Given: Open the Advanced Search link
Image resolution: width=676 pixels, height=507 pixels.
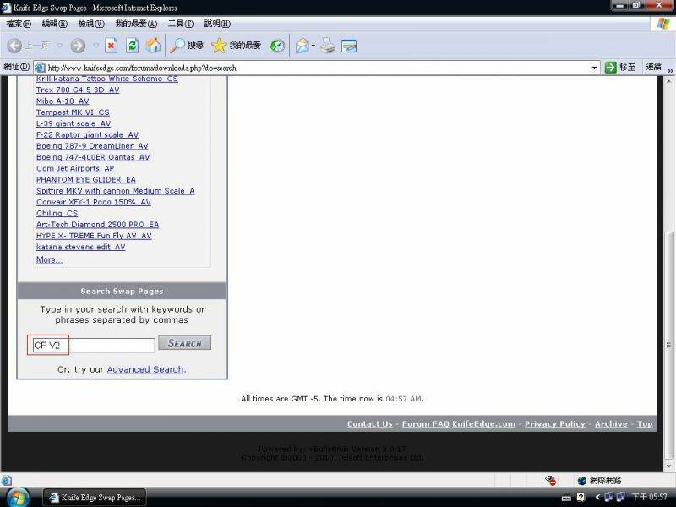Looking at the screenshot, I should pyautogui.click(x=145, y=369).
